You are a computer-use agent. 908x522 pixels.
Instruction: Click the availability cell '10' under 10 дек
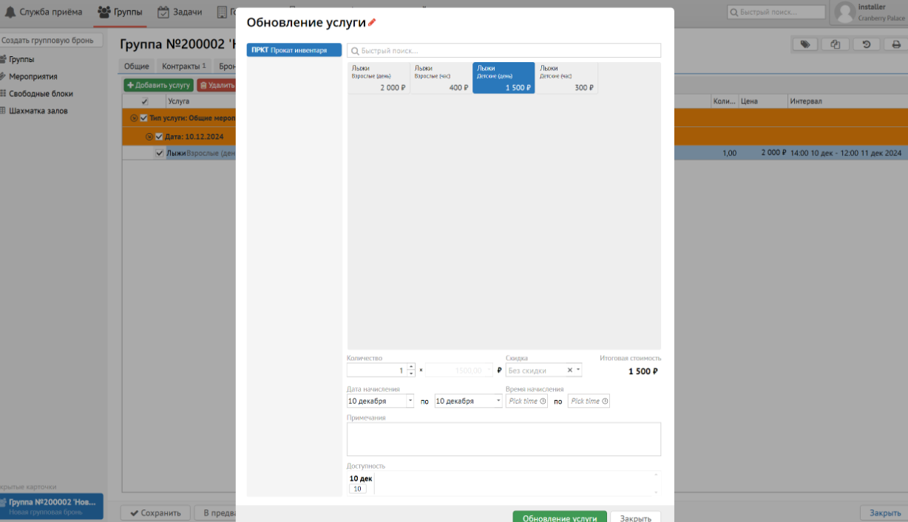358,489
